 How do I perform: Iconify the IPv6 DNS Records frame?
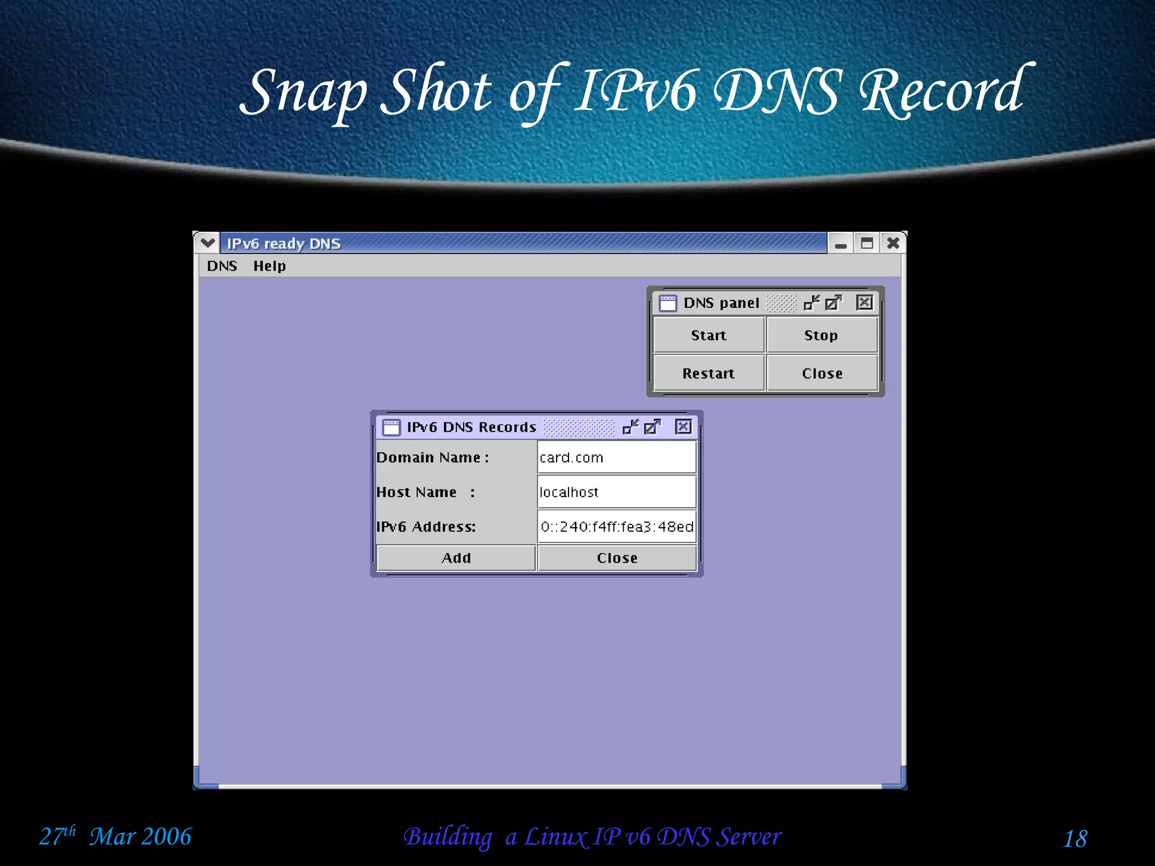coord(631,427)
